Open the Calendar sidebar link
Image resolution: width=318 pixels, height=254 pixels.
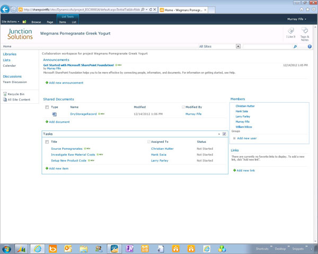[x=10, y=66]
